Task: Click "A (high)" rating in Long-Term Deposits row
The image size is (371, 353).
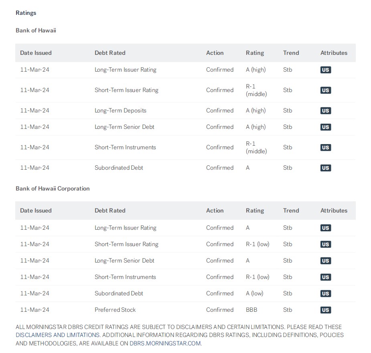Action: point(256,110)
